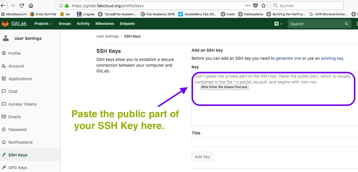
Task: Show site information via the info icon
Action: 61,5
